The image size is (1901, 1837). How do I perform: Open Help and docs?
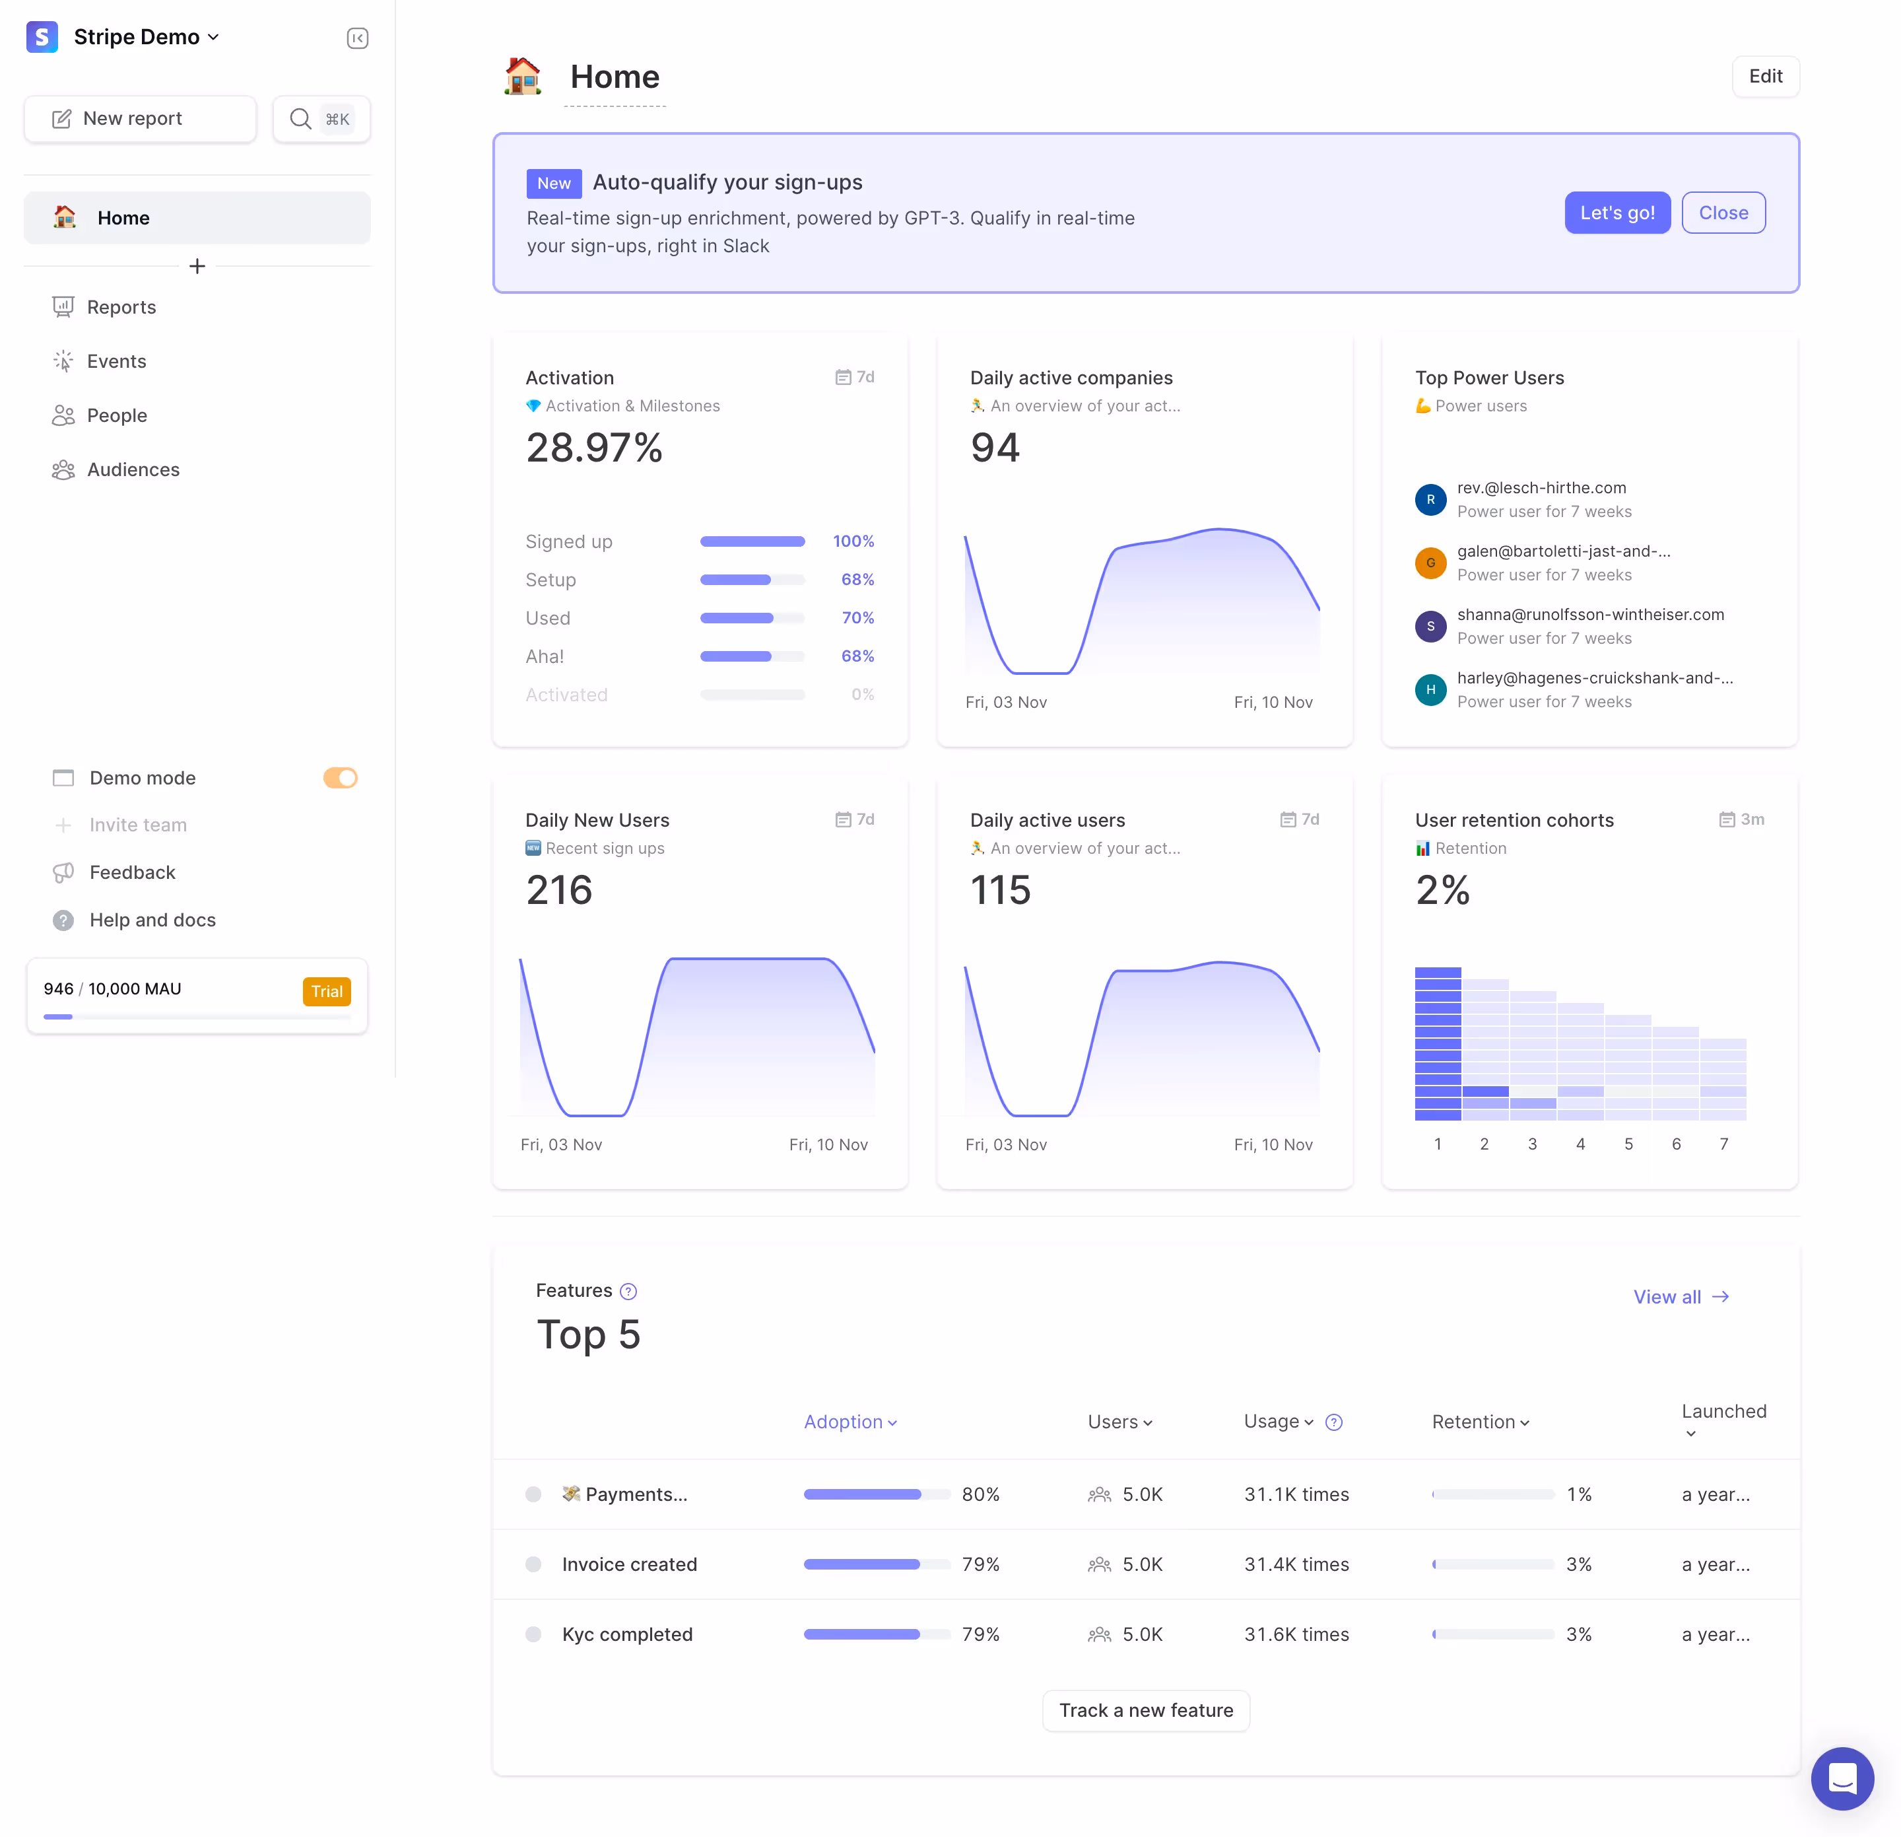152,919
